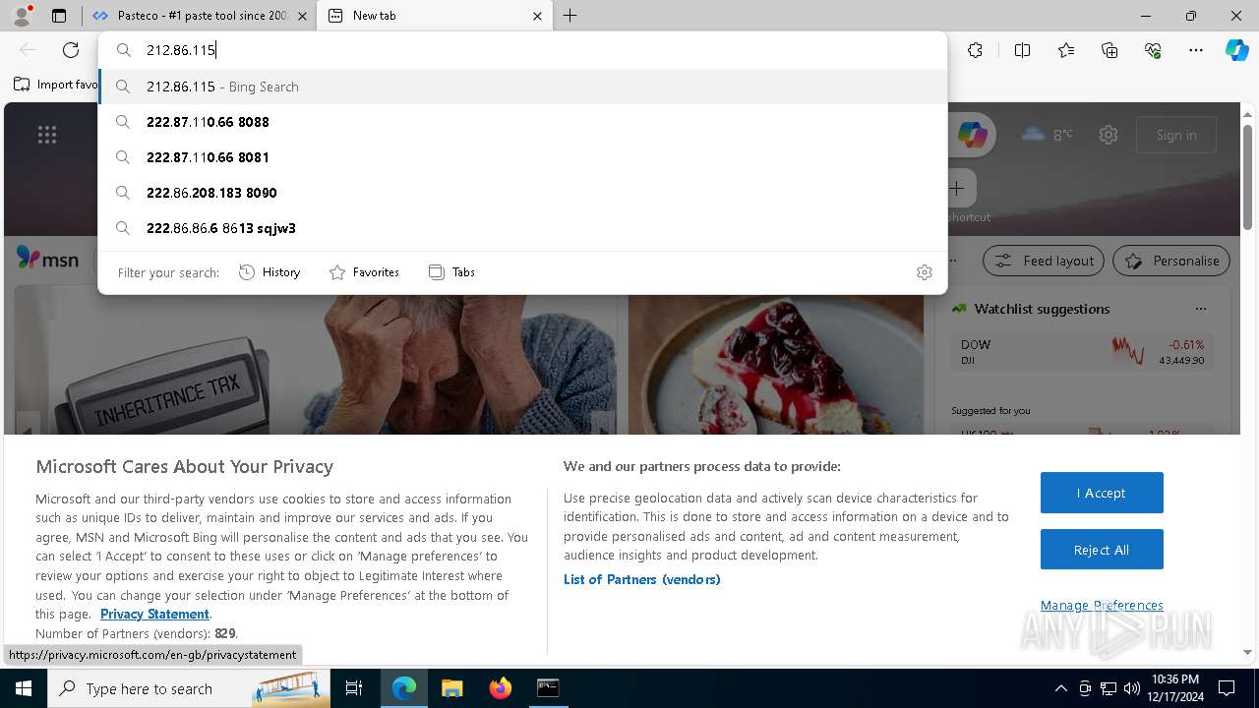Filter search by History
This screenshot has width=1259, height=708.
click(270, 272)
